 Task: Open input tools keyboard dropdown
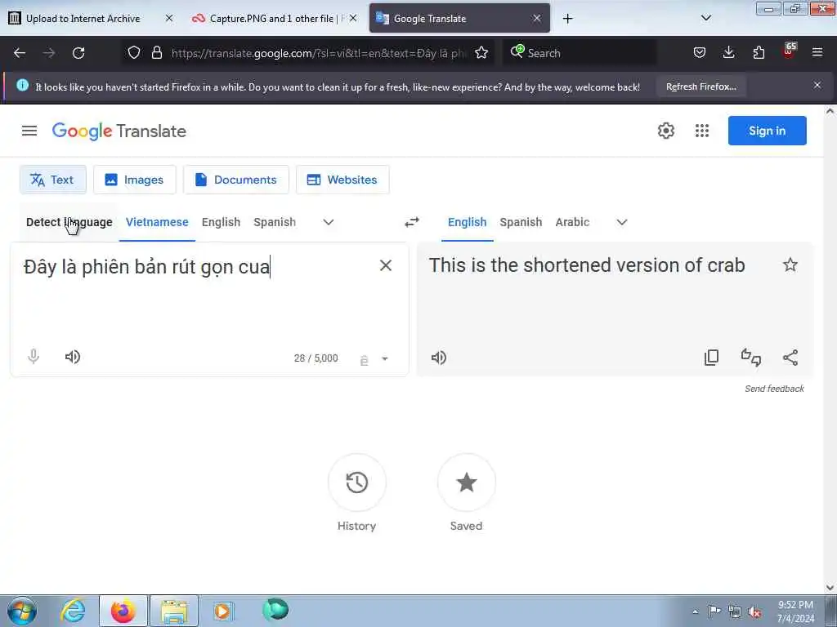point(385,359)
